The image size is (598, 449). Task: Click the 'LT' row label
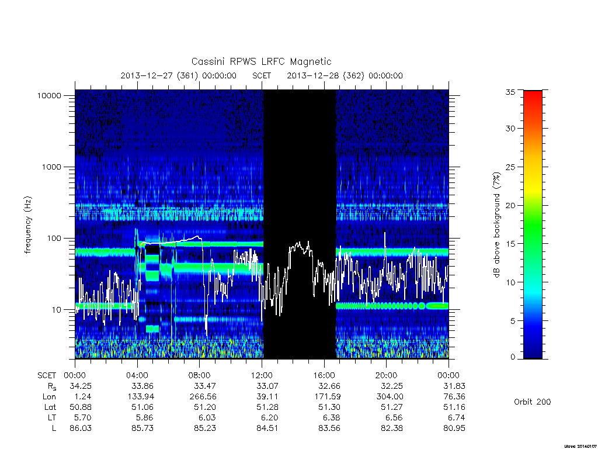tap(52, 417)
